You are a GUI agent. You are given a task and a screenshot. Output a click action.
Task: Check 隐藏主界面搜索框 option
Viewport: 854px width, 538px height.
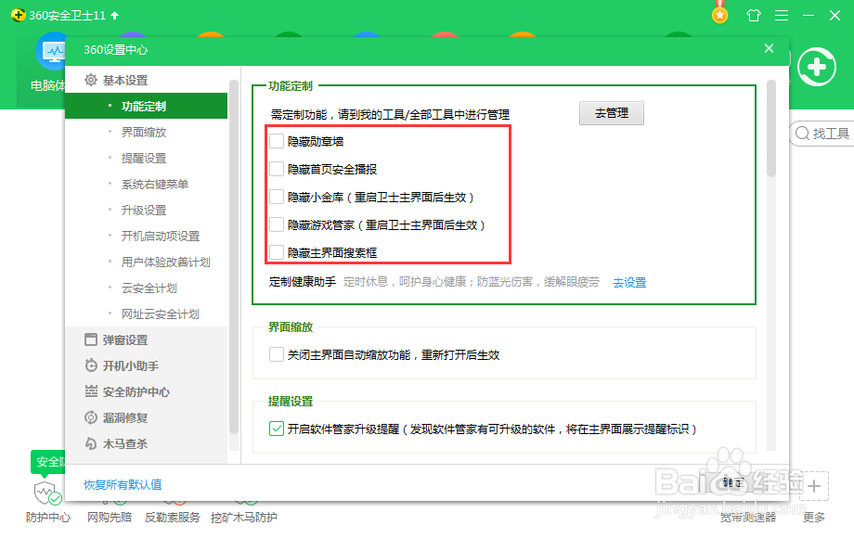pos(277,252)
